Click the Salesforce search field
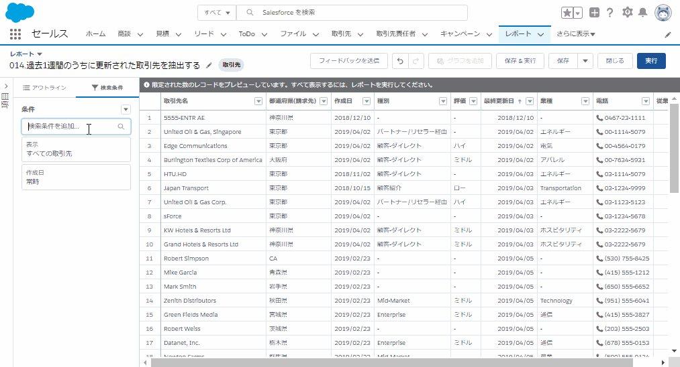Viewport: 680px width, 367px height. [x=352, y=13]
